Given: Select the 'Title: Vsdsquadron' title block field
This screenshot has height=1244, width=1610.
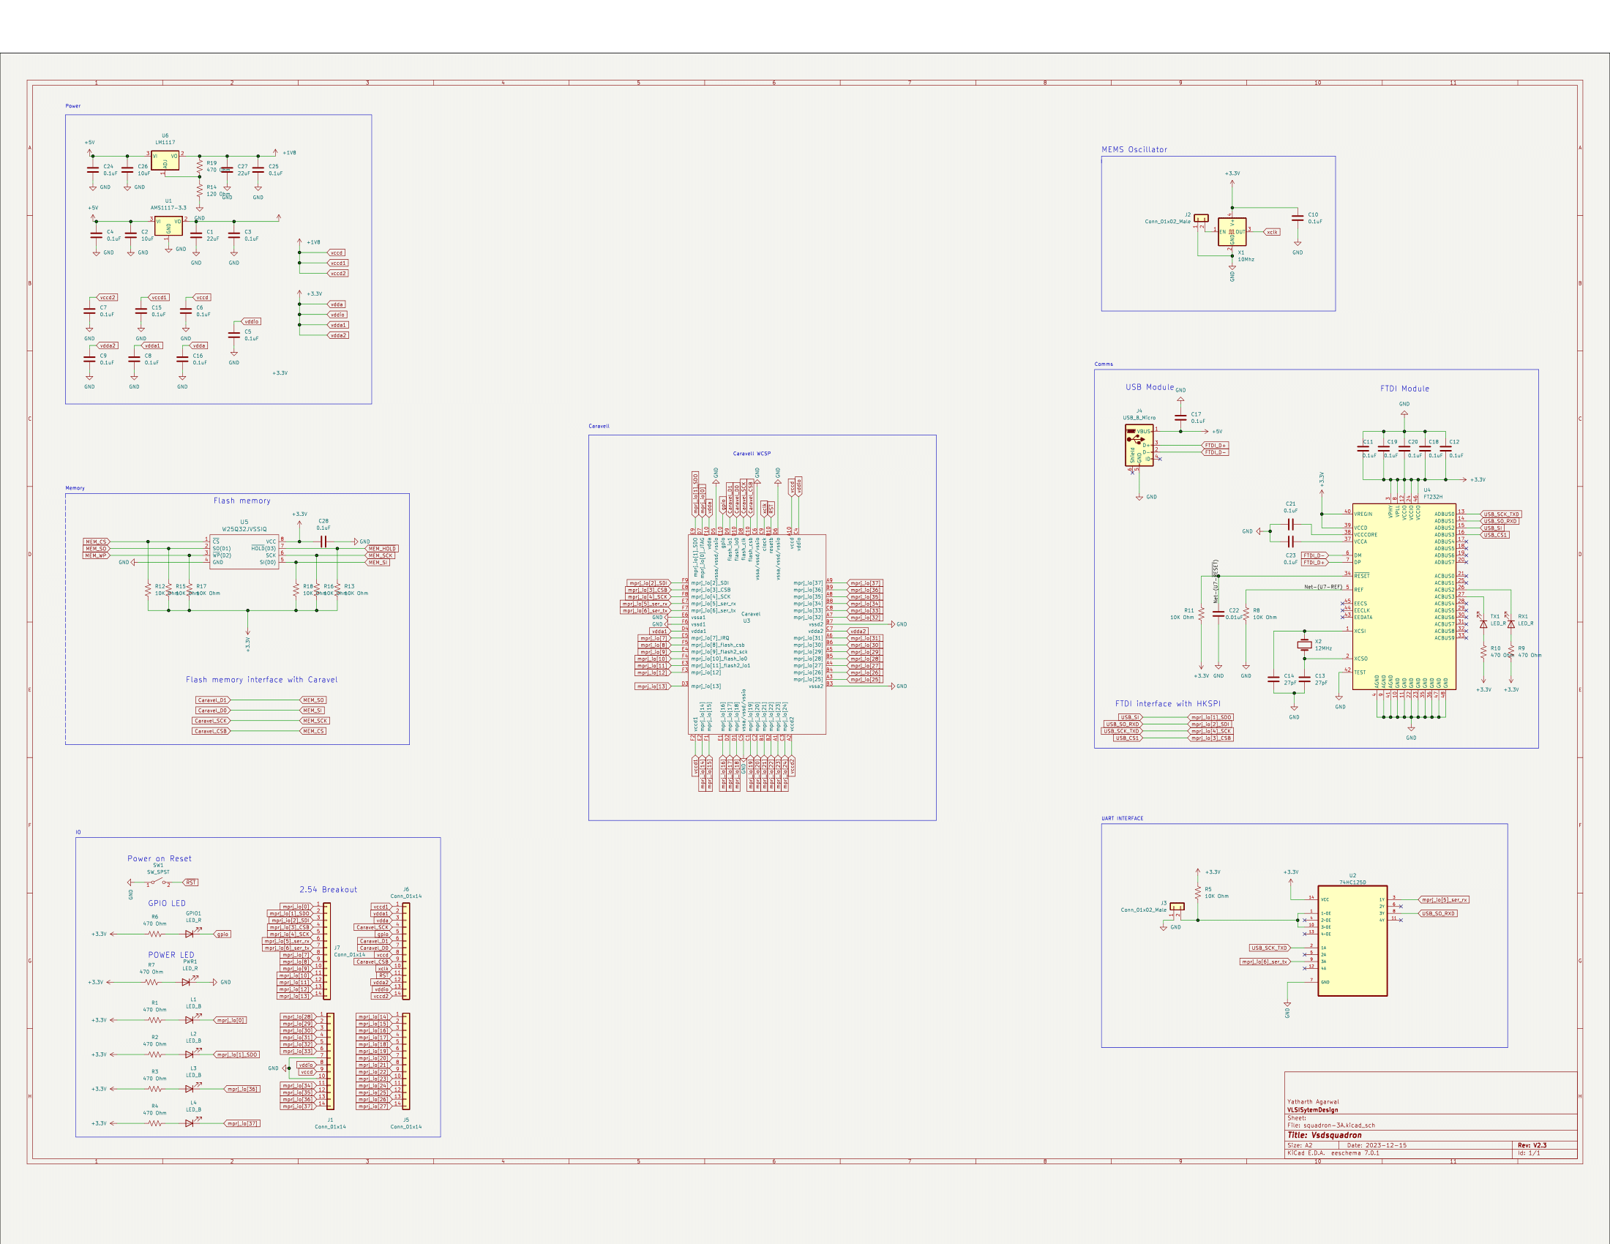Looking at the screenshot, I should [x=1324, y=1135].
